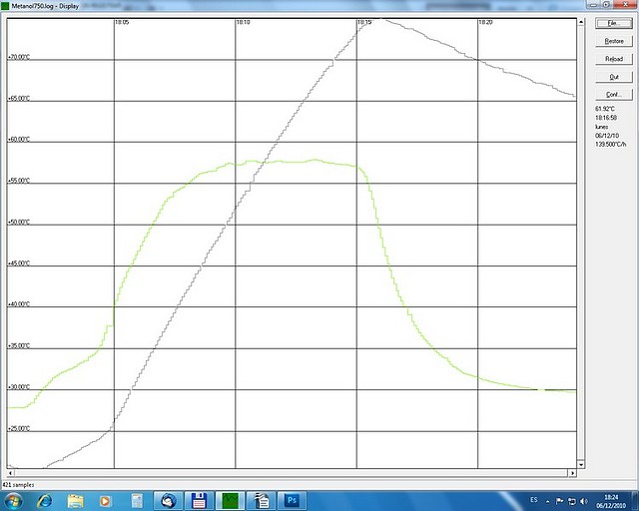
Task: Open Windows Media Player from taskbar
Action: tap(105, 501)
